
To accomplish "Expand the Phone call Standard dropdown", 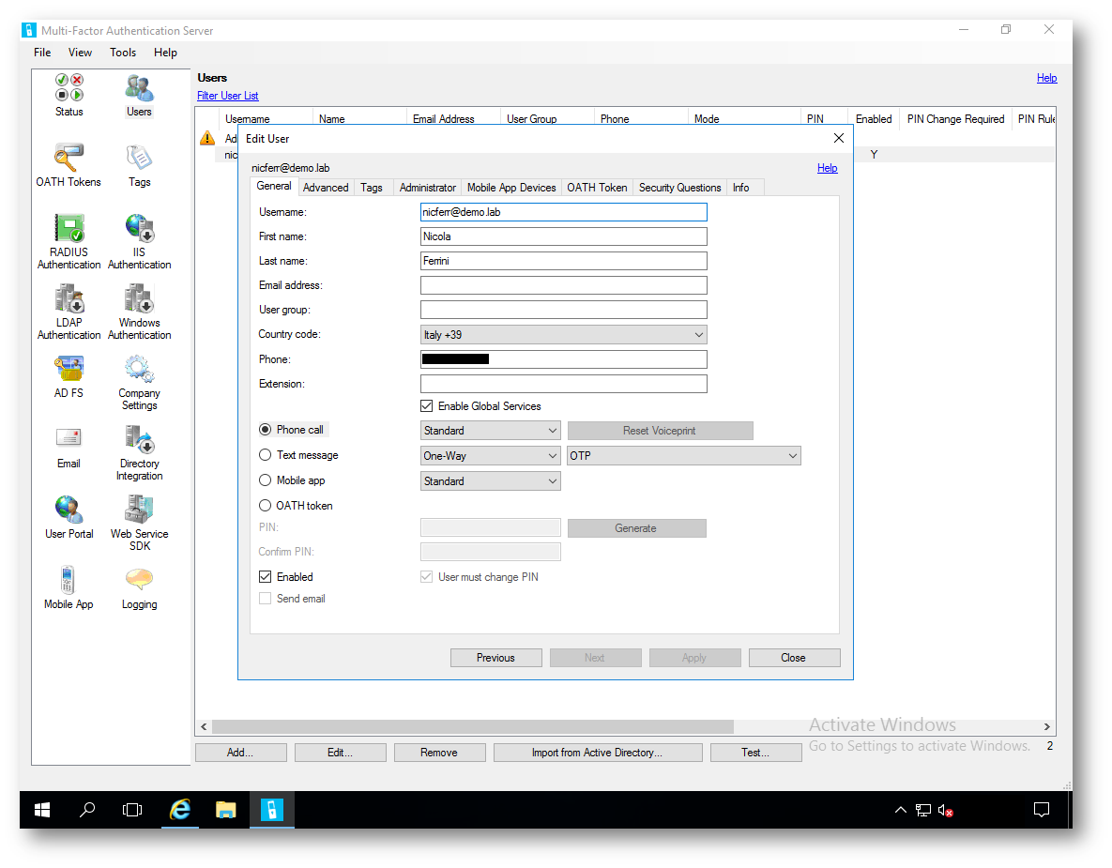I will point(553,431).
